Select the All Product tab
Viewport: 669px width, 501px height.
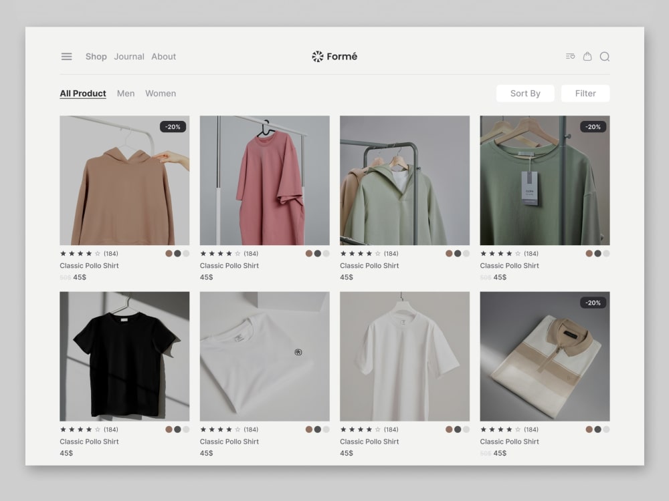(83, 94)
